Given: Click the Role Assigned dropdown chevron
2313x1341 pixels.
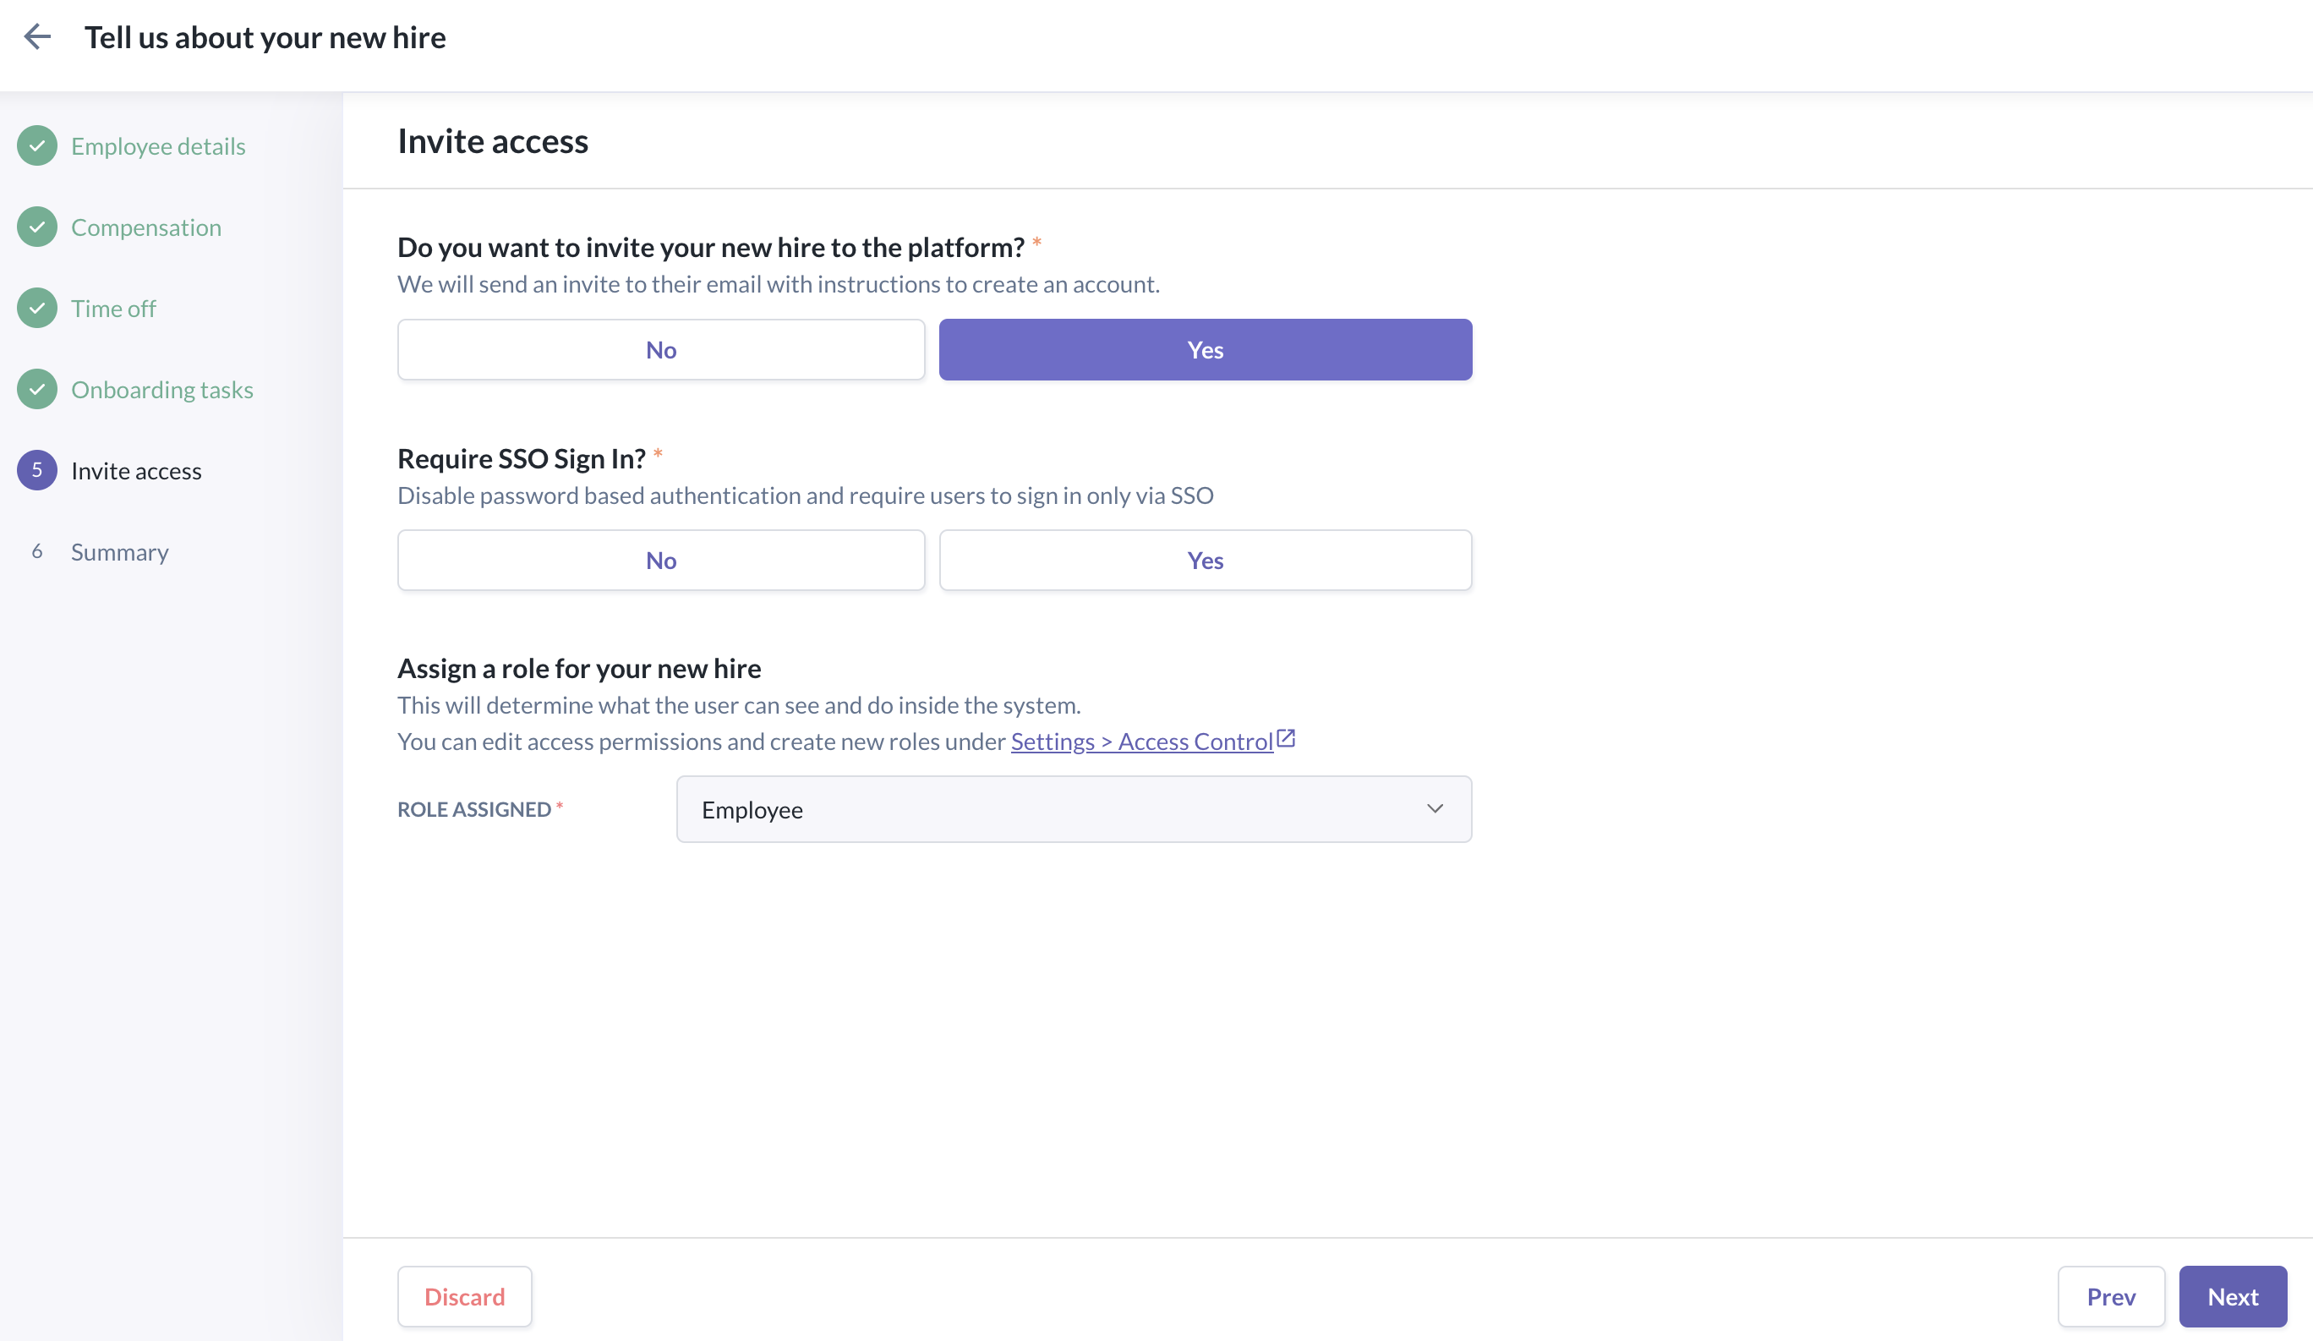Looking at the screenshot, I should [x=1435, y=808].
